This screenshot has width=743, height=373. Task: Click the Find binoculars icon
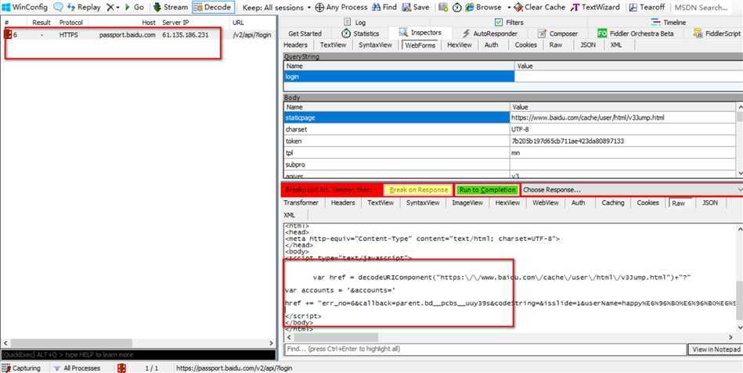pyautogui.click(x=375, y=7)
